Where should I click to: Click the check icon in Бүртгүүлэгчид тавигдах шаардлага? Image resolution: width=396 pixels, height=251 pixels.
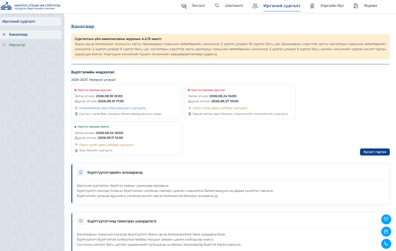pos(81,221)
